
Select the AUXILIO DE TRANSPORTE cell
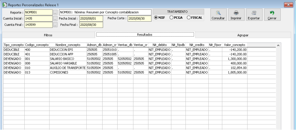[68, 68]
